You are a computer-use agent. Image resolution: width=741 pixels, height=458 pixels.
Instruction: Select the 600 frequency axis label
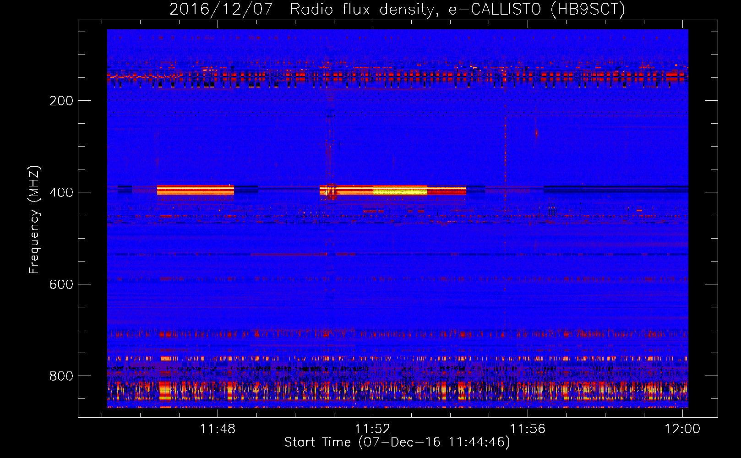(61, 284)
